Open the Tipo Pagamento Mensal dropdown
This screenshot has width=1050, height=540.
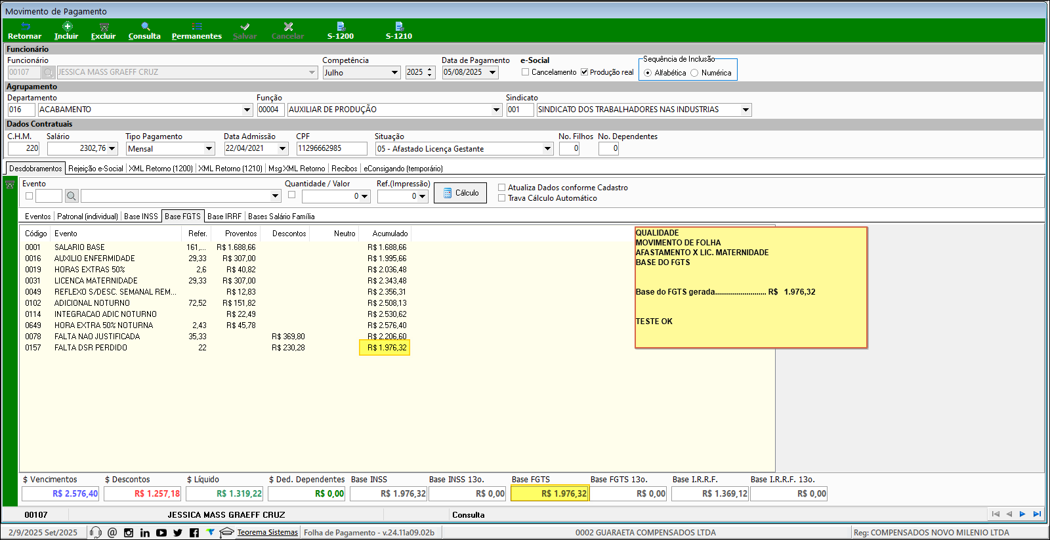(x=209, y=149)
